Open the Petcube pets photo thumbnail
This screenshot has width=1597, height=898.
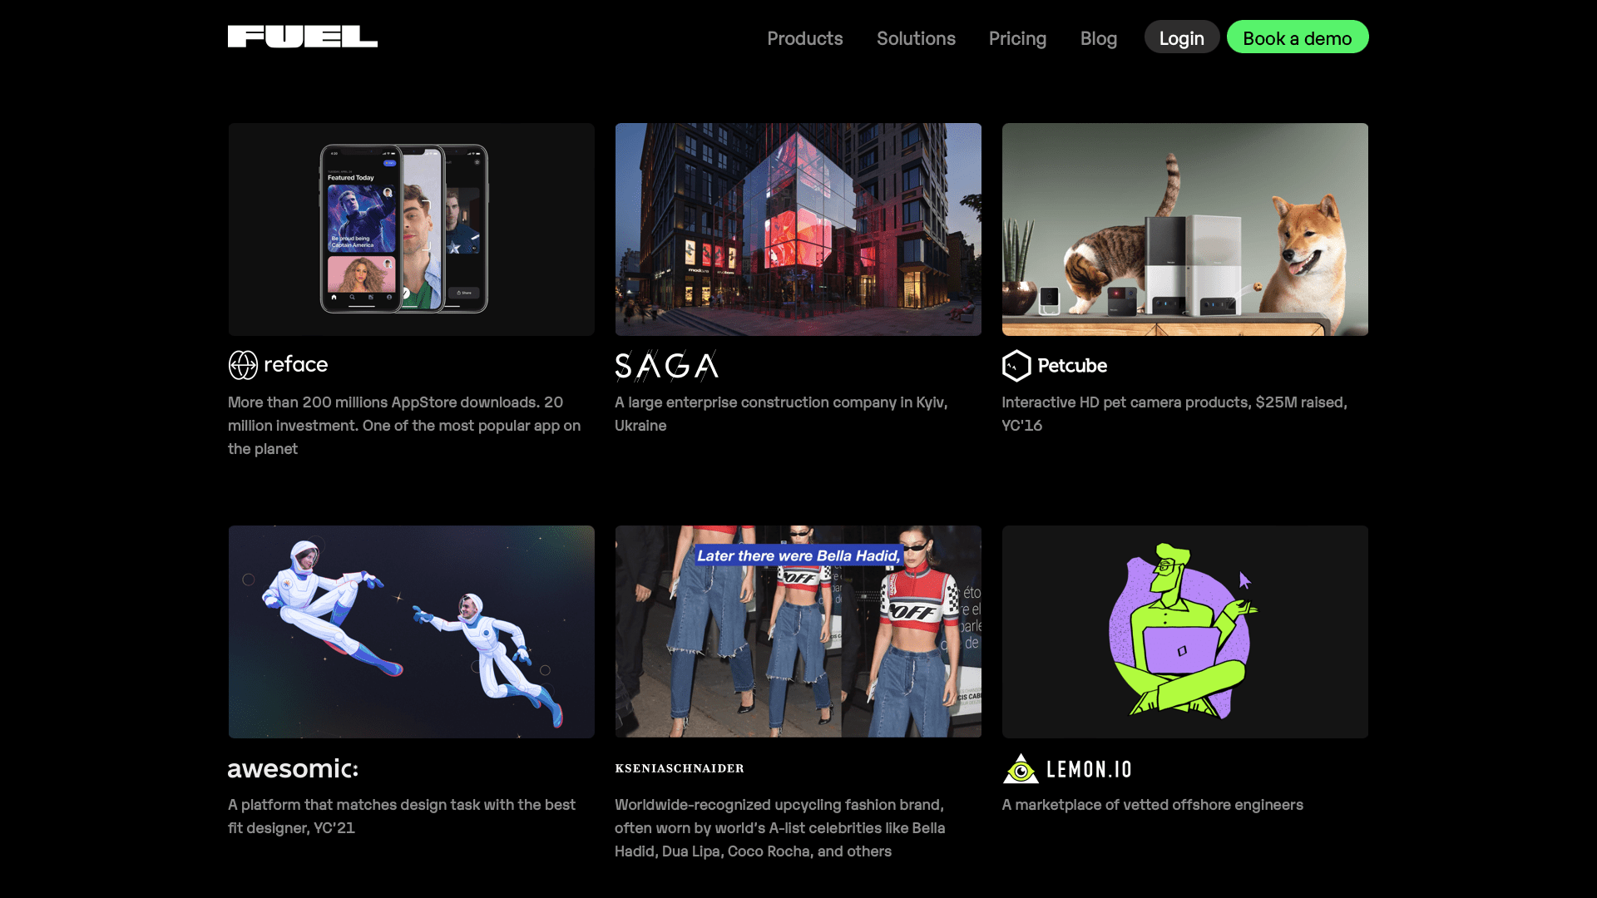pyautogui.click(x=1184, y=229)
